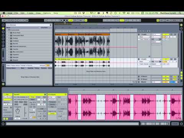
Task: Select the yellow Live Devices browser button
Action: coord(3,28)
